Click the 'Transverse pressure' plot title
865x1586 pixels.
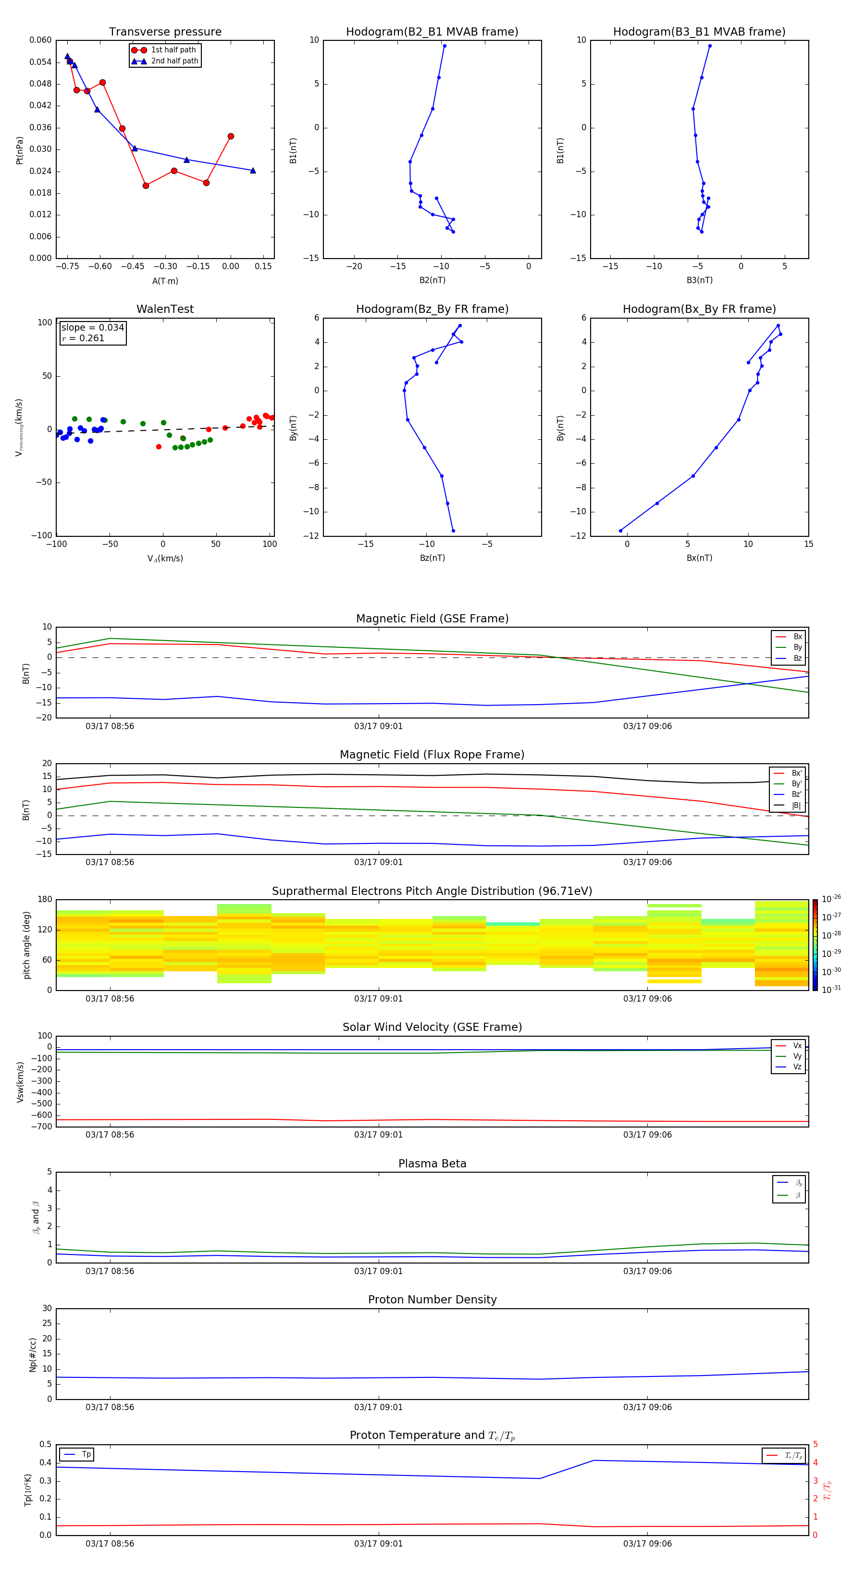click(165, 32)
